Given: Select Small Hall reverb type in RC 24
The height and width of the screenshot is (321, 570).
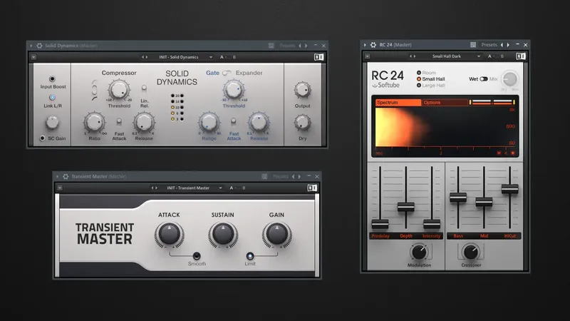Looking at the screenshot, I should [419, 79].
